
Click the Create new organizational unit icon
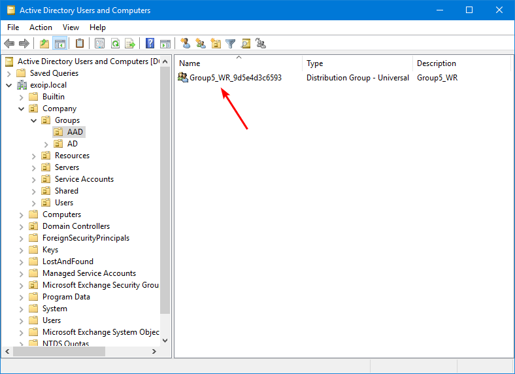216,44
